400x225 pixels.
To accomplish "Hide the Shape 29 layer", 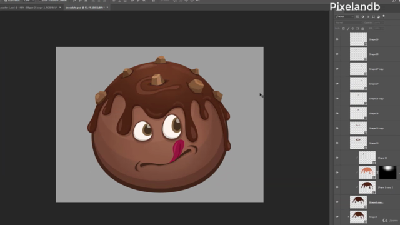I will 337,39.
